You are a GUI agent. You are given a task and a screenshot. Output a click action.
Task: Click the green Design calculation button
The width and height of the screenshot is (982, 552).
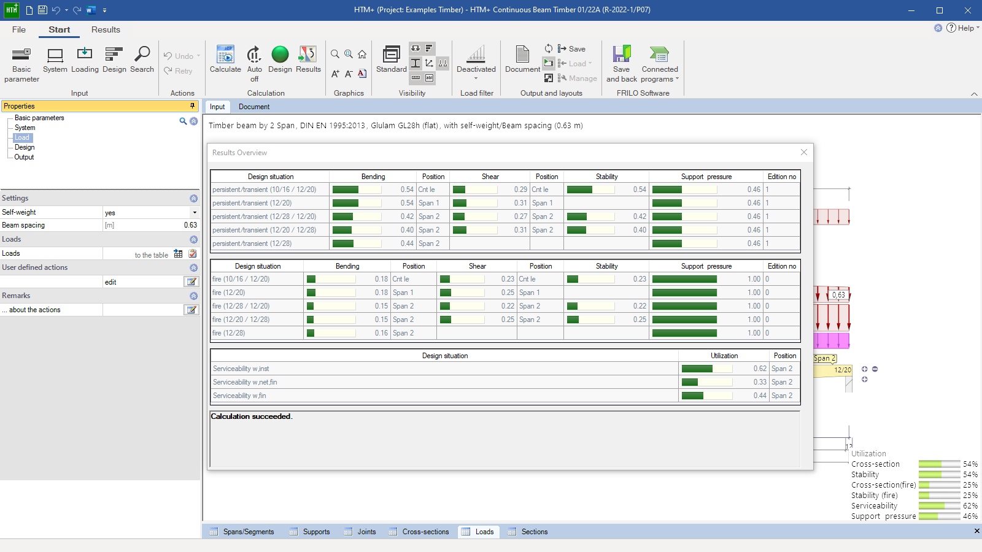coord(280,60)
